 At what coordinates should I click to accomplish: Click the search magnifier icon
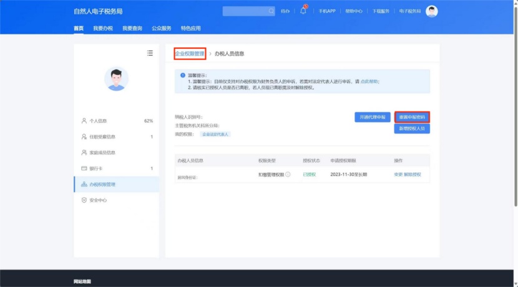click(271, 11)
